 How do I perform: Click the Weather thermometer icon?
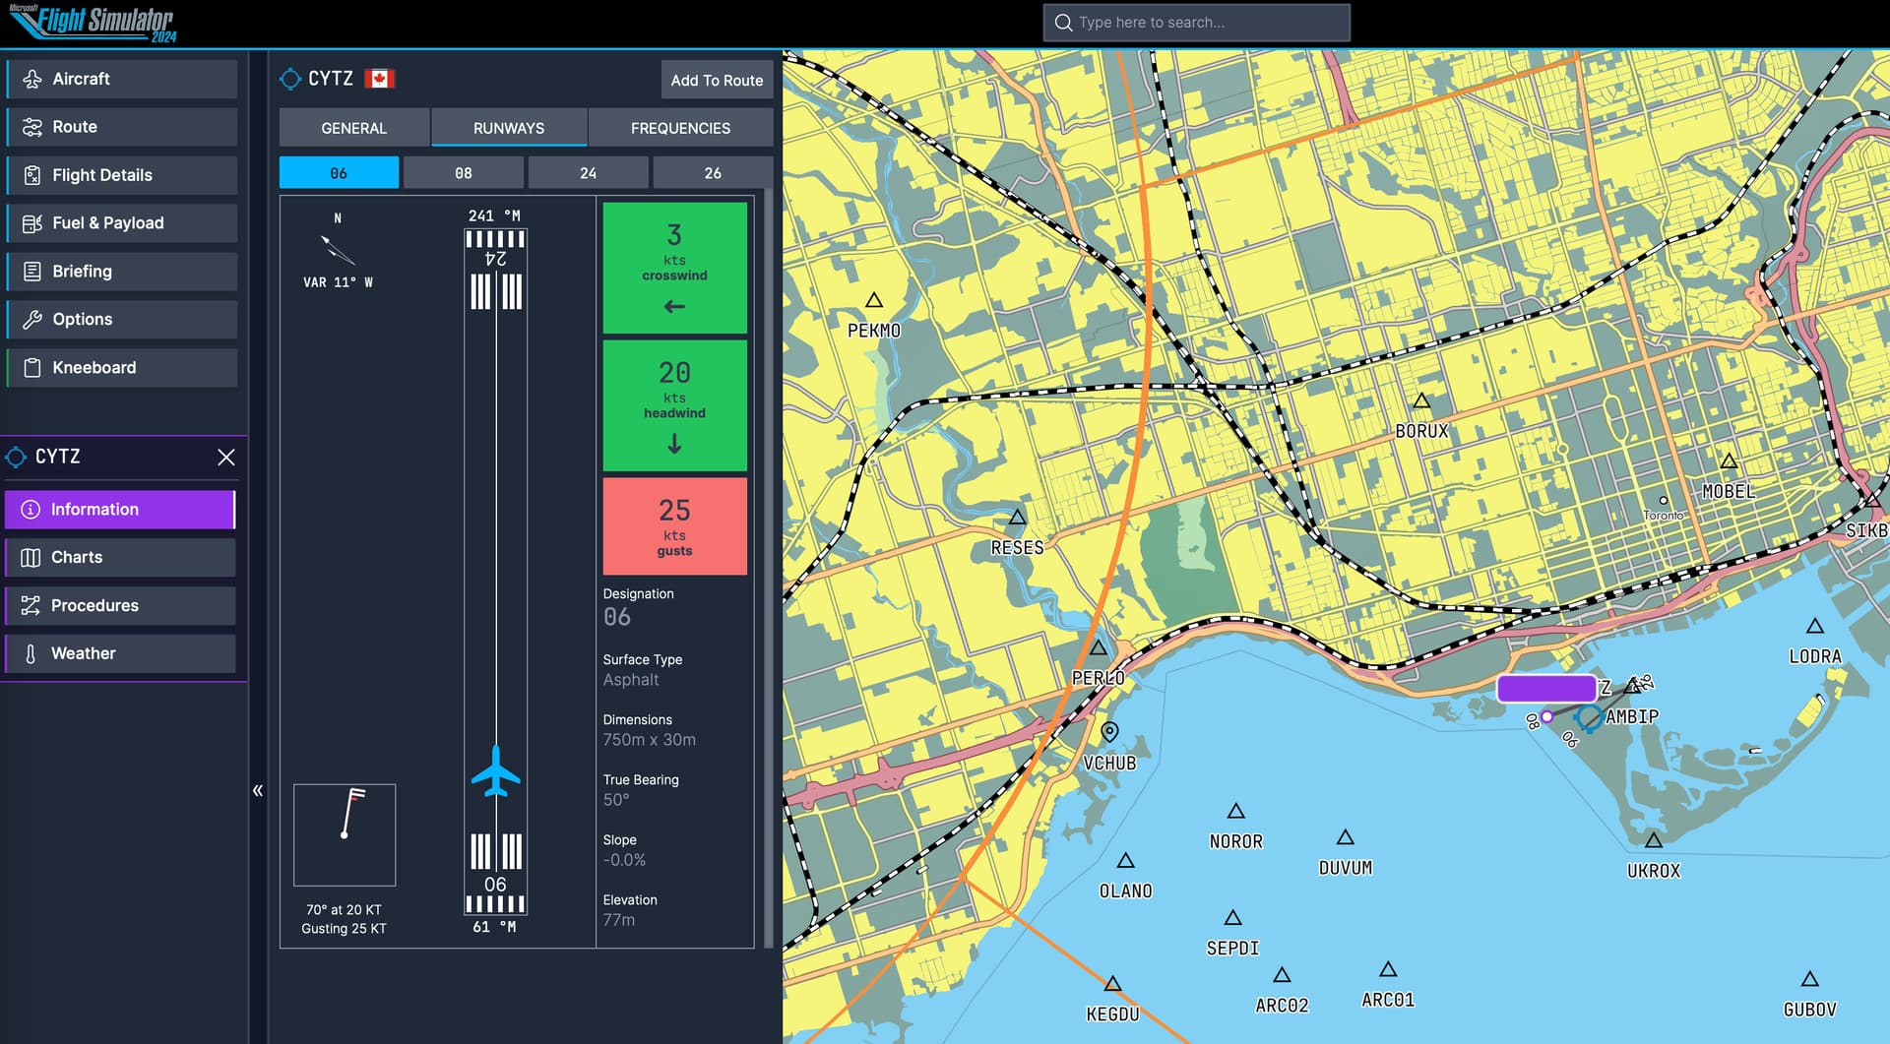point(31,654)
